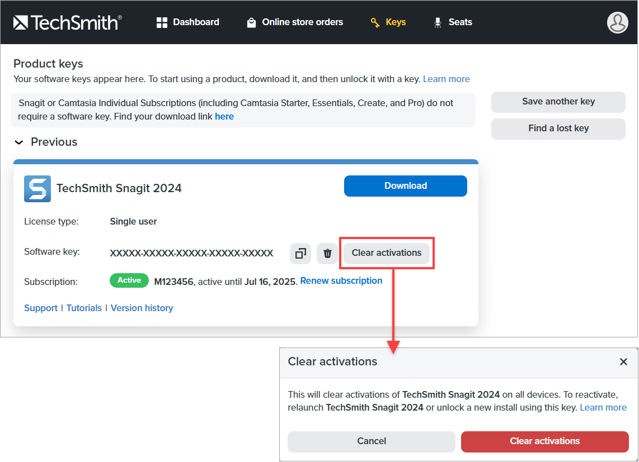
Task: Click the 'Single user' license type text
Action: point(133,222)
